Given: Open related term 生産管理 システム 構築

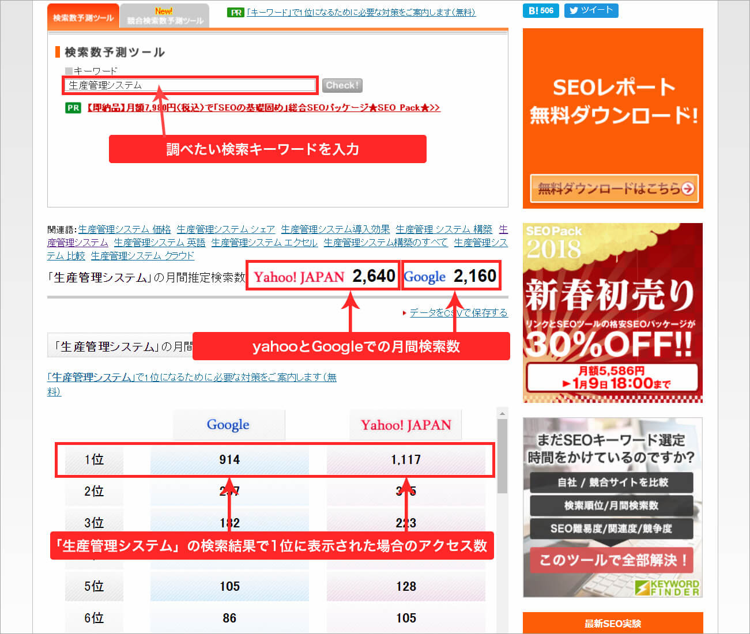Looking at the screenshot, I should coord(444,229).
